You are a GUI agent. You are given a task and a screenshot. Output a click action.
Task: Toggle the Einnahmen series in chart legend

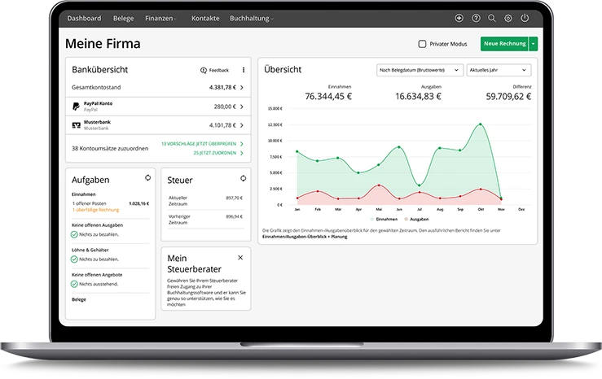coord(383,220)
